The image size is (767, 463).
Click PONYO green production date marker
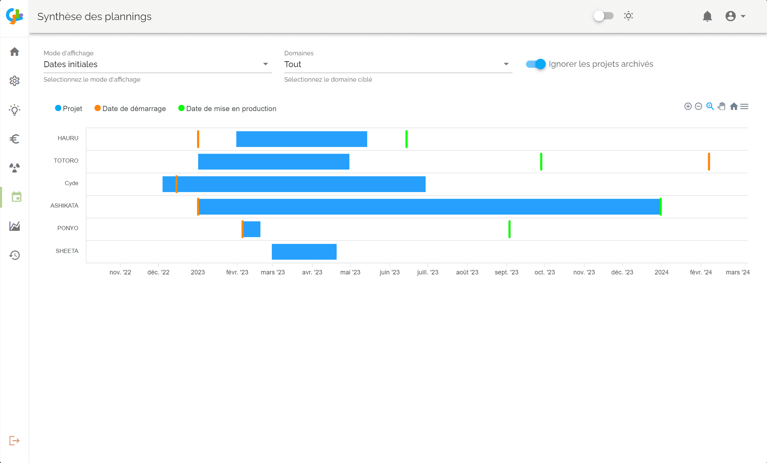click(x=509, y=229)
